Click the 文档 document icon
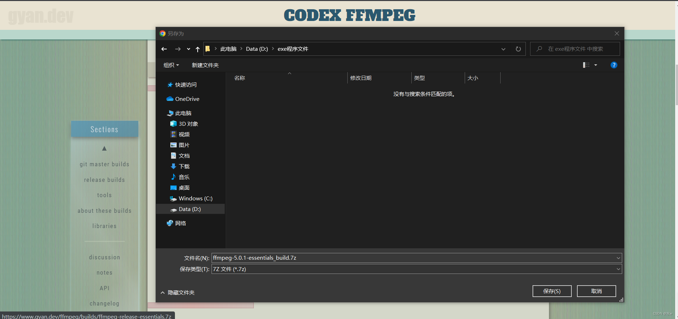The height and width of the screenshot is (319, 678). 173,156
